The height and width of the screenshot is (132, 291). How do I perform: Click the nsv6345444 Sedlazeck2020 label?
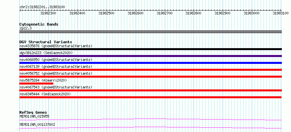coord(45,94)
